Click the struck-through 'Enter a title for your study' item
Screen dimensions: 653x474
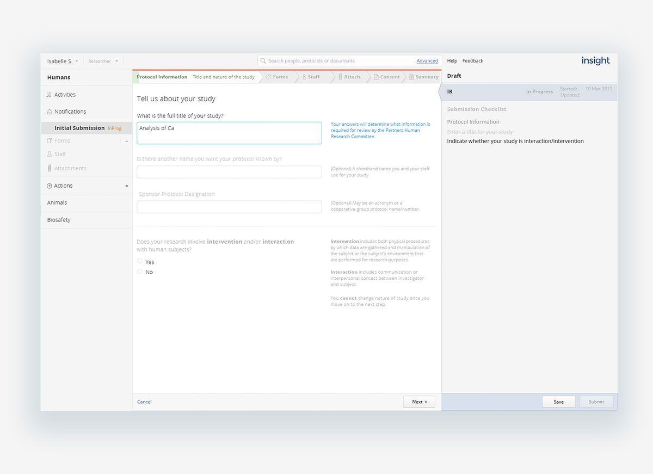click(x=480, y=132)
